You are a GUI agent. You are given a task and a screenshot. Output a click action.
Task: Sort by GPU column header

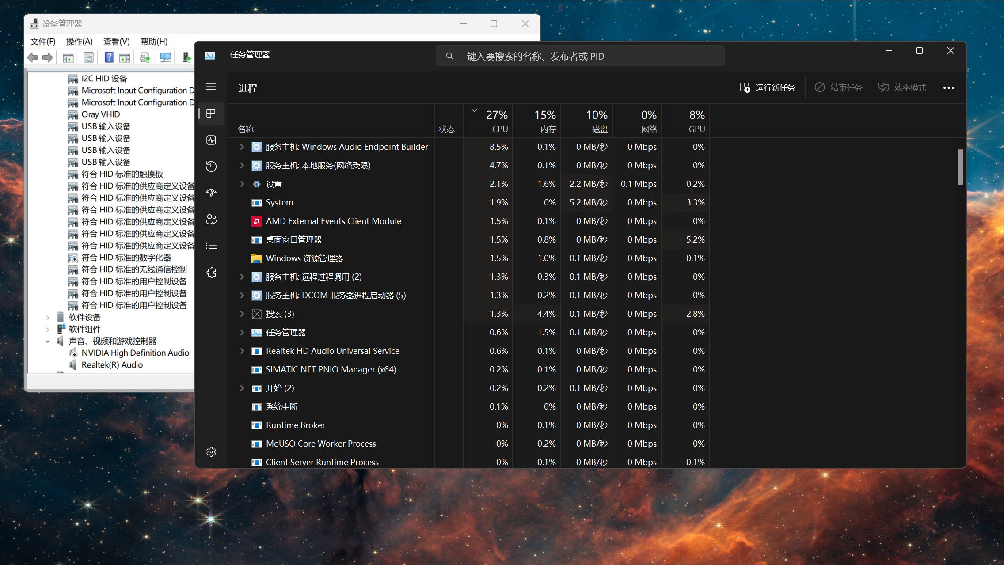click(x=685, y=121)
